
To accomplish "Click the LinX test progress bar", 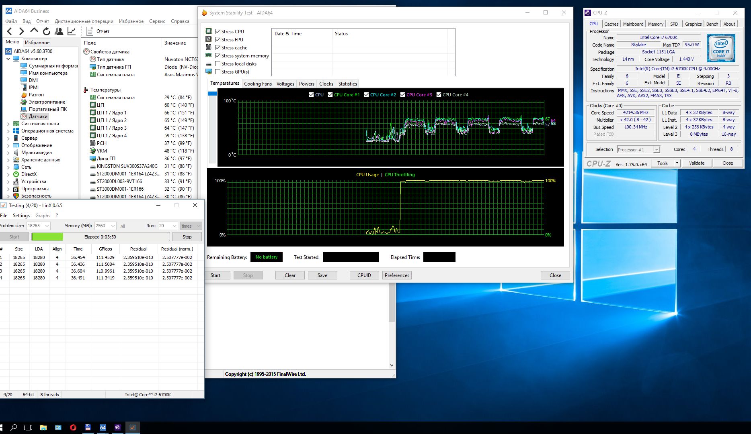I will pyautogui.click(x=101, y=237).
